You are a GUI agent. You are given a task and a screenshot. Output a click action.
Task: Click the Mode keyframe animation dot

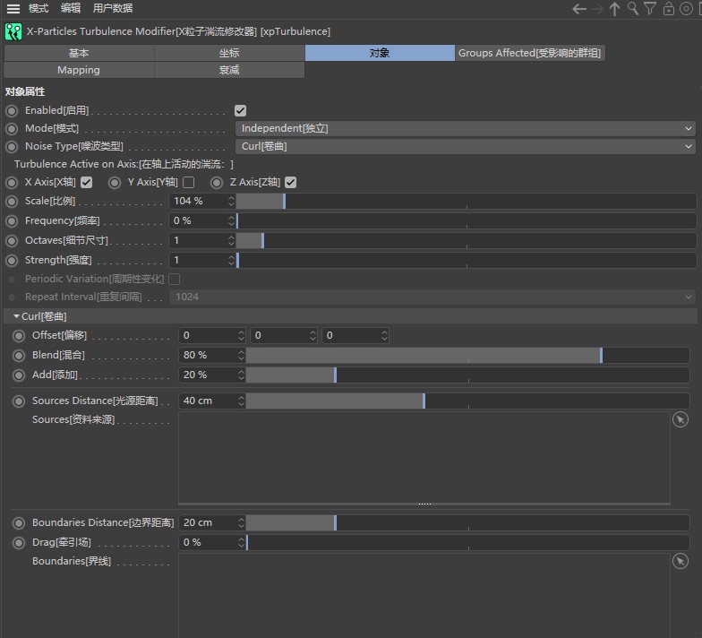(x=13, y=129)
